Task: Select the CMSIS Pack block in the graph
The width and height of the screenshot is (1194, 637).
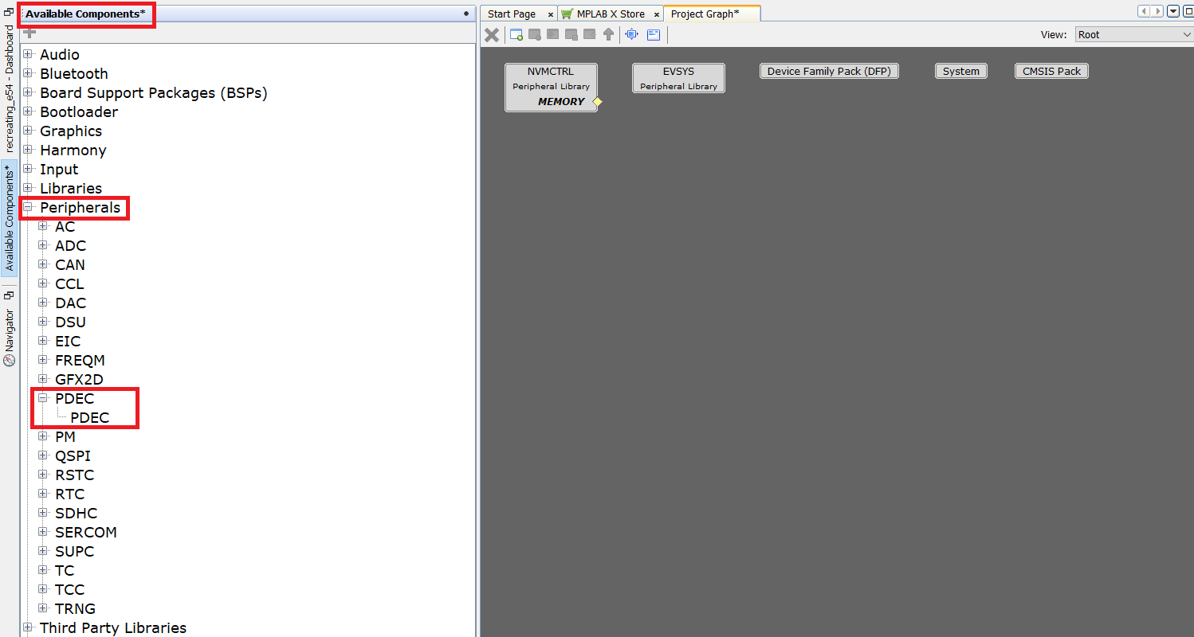Action: (x=1051, y=71)
